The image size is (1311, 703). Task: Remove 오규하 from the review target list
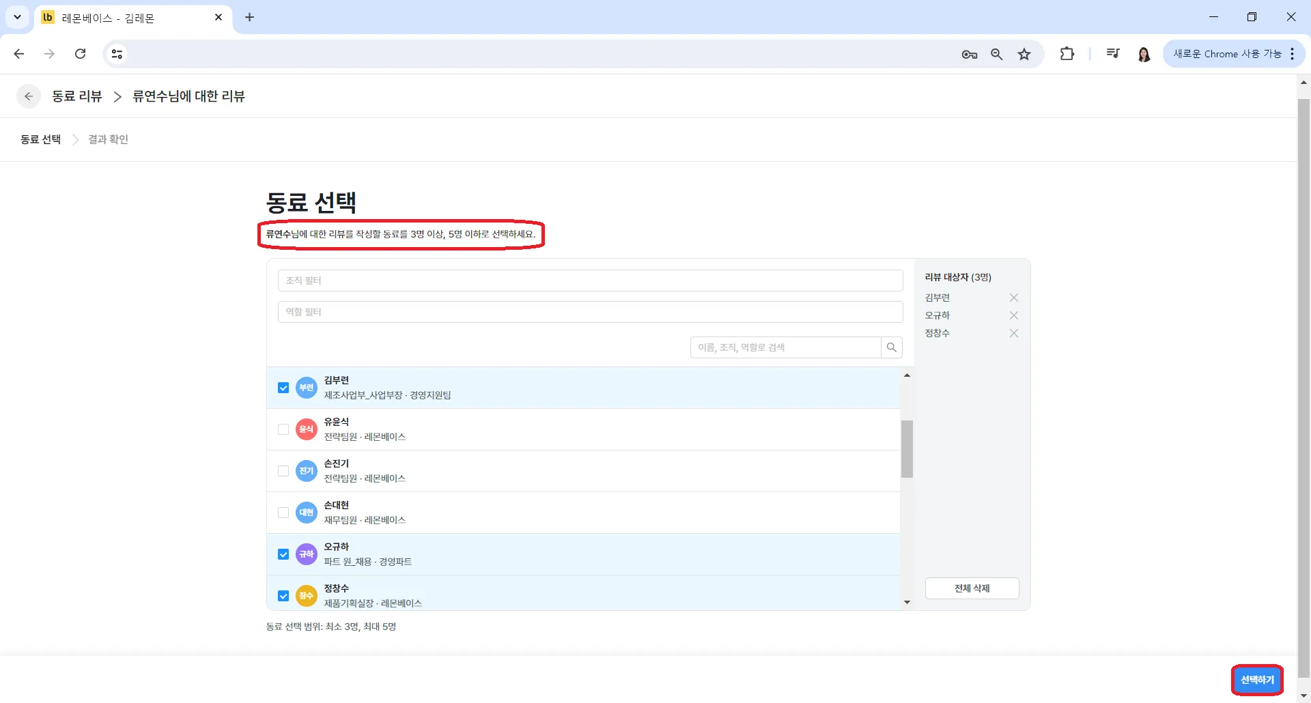point(1014,315)
